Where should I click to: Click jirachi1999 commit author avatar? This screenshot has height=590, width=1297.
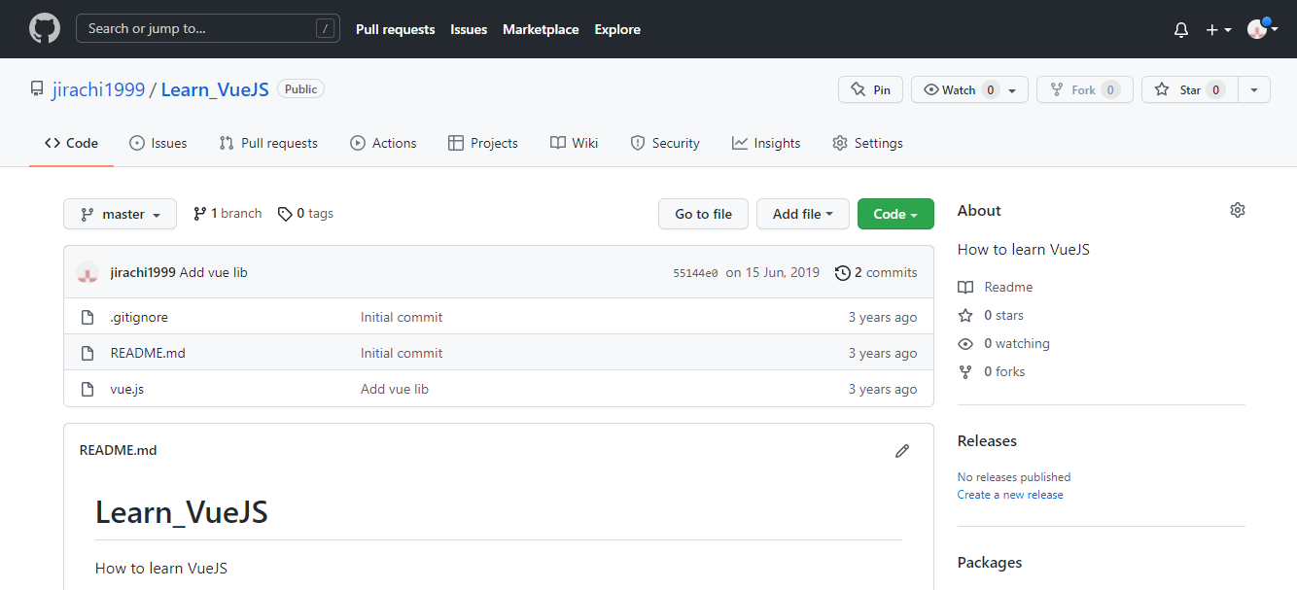[88, 273]
